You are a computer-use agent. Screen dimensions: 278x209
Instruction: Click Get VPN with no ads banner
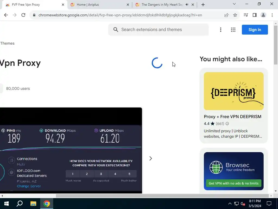234,183
